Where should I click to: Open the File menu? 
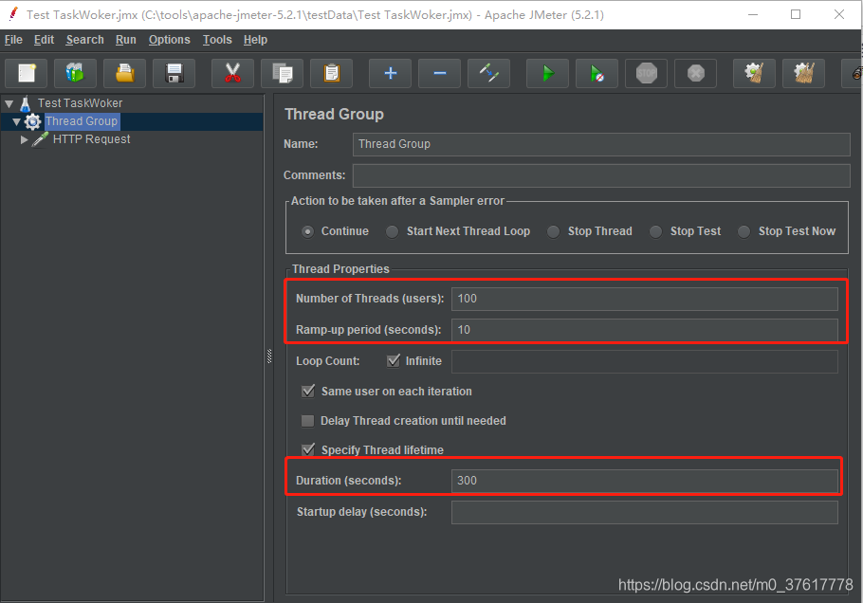pyautogui.click(x=13, y=40)
